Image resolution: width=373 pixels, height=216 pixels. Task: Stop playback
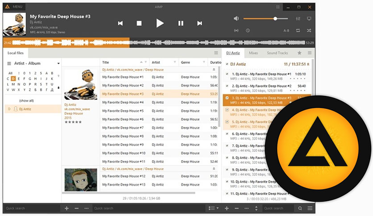click(x=139, y=23)
